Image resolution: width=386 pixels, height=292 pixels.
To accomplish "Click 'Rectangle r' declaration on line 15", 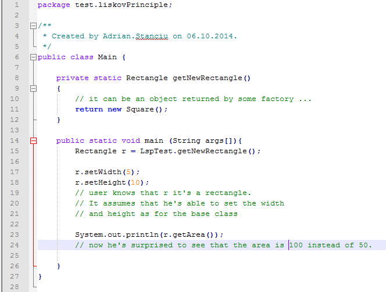I will [x=101, y=151].
